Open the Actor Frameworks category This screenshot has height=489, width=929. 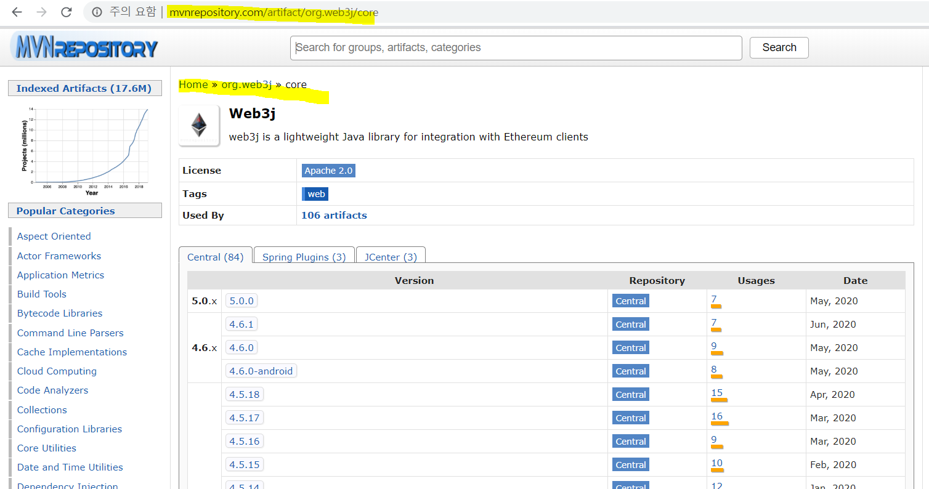coord(59,256)
